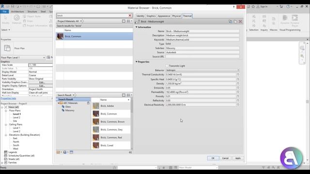Screen dimensions: 310x174
Task: Click the Sign In user icon
Action: (x=258, y=6)
